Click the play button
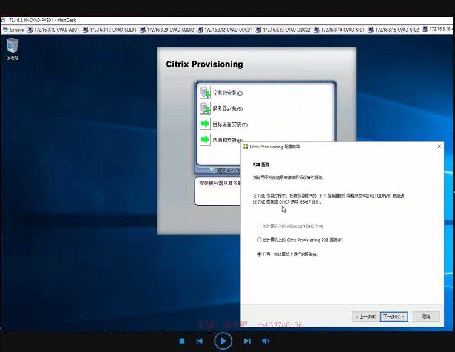The width and height of the screenshot is (455, 352). point(223,341)
